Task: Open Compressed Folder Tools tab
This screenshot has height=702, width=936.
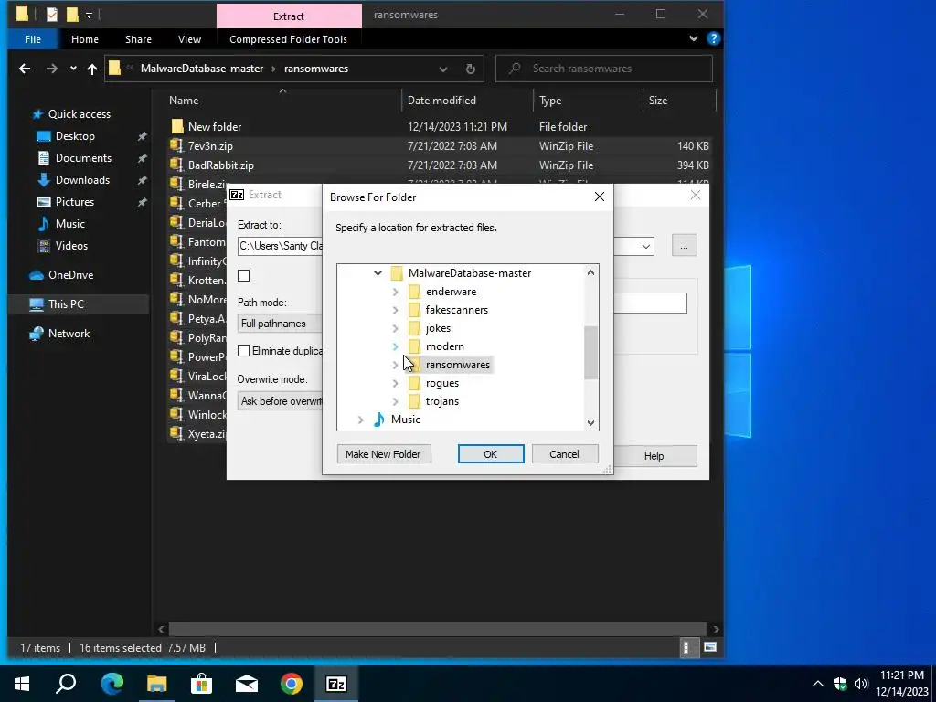Action: click(288, 39)
